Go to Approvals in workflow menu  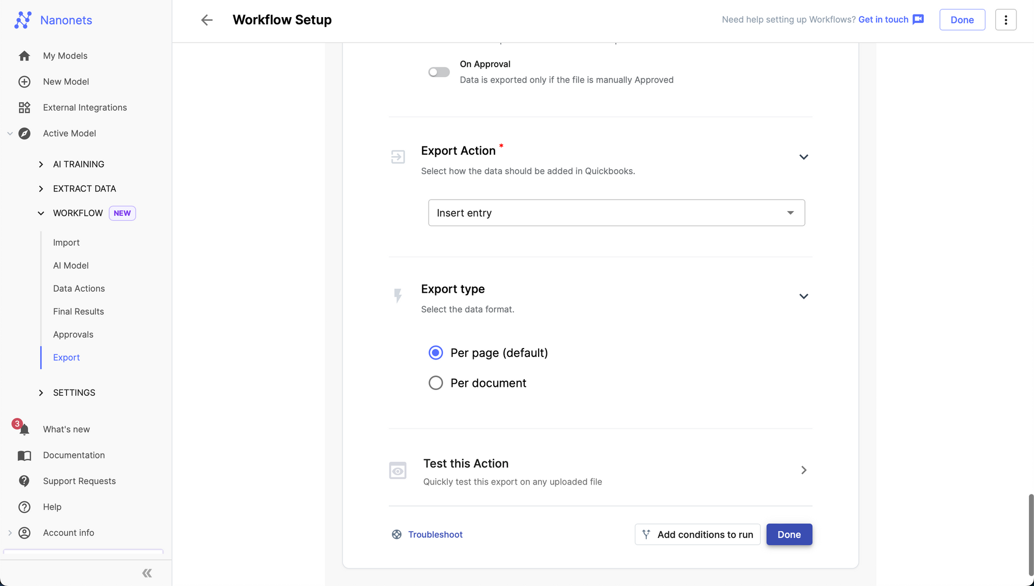[x=73, y=335]
